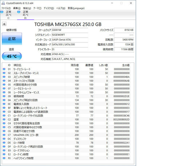Click the interface field UASP (Serial ATA)
Image resolution: width=186 pixels, height=166 pixels.
tap(70, 40)
